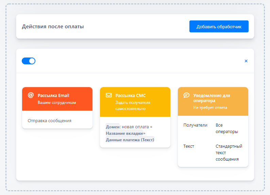Click the Вашим сотрудникам subtitle
270x195 pixels.
pos(57,102)
